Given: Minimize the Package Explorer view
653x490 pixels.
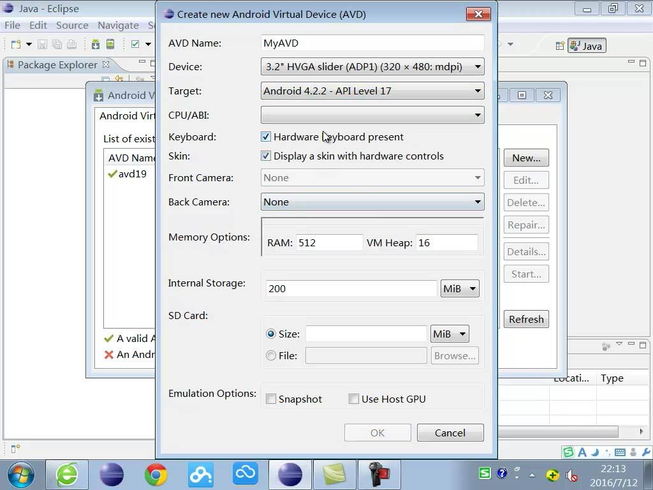Looking at the screenshot, I should coord(142,62).
